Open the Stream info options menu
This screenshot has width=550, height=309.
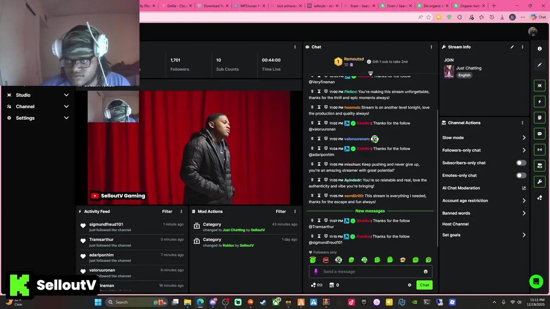(x=522, y=47)
